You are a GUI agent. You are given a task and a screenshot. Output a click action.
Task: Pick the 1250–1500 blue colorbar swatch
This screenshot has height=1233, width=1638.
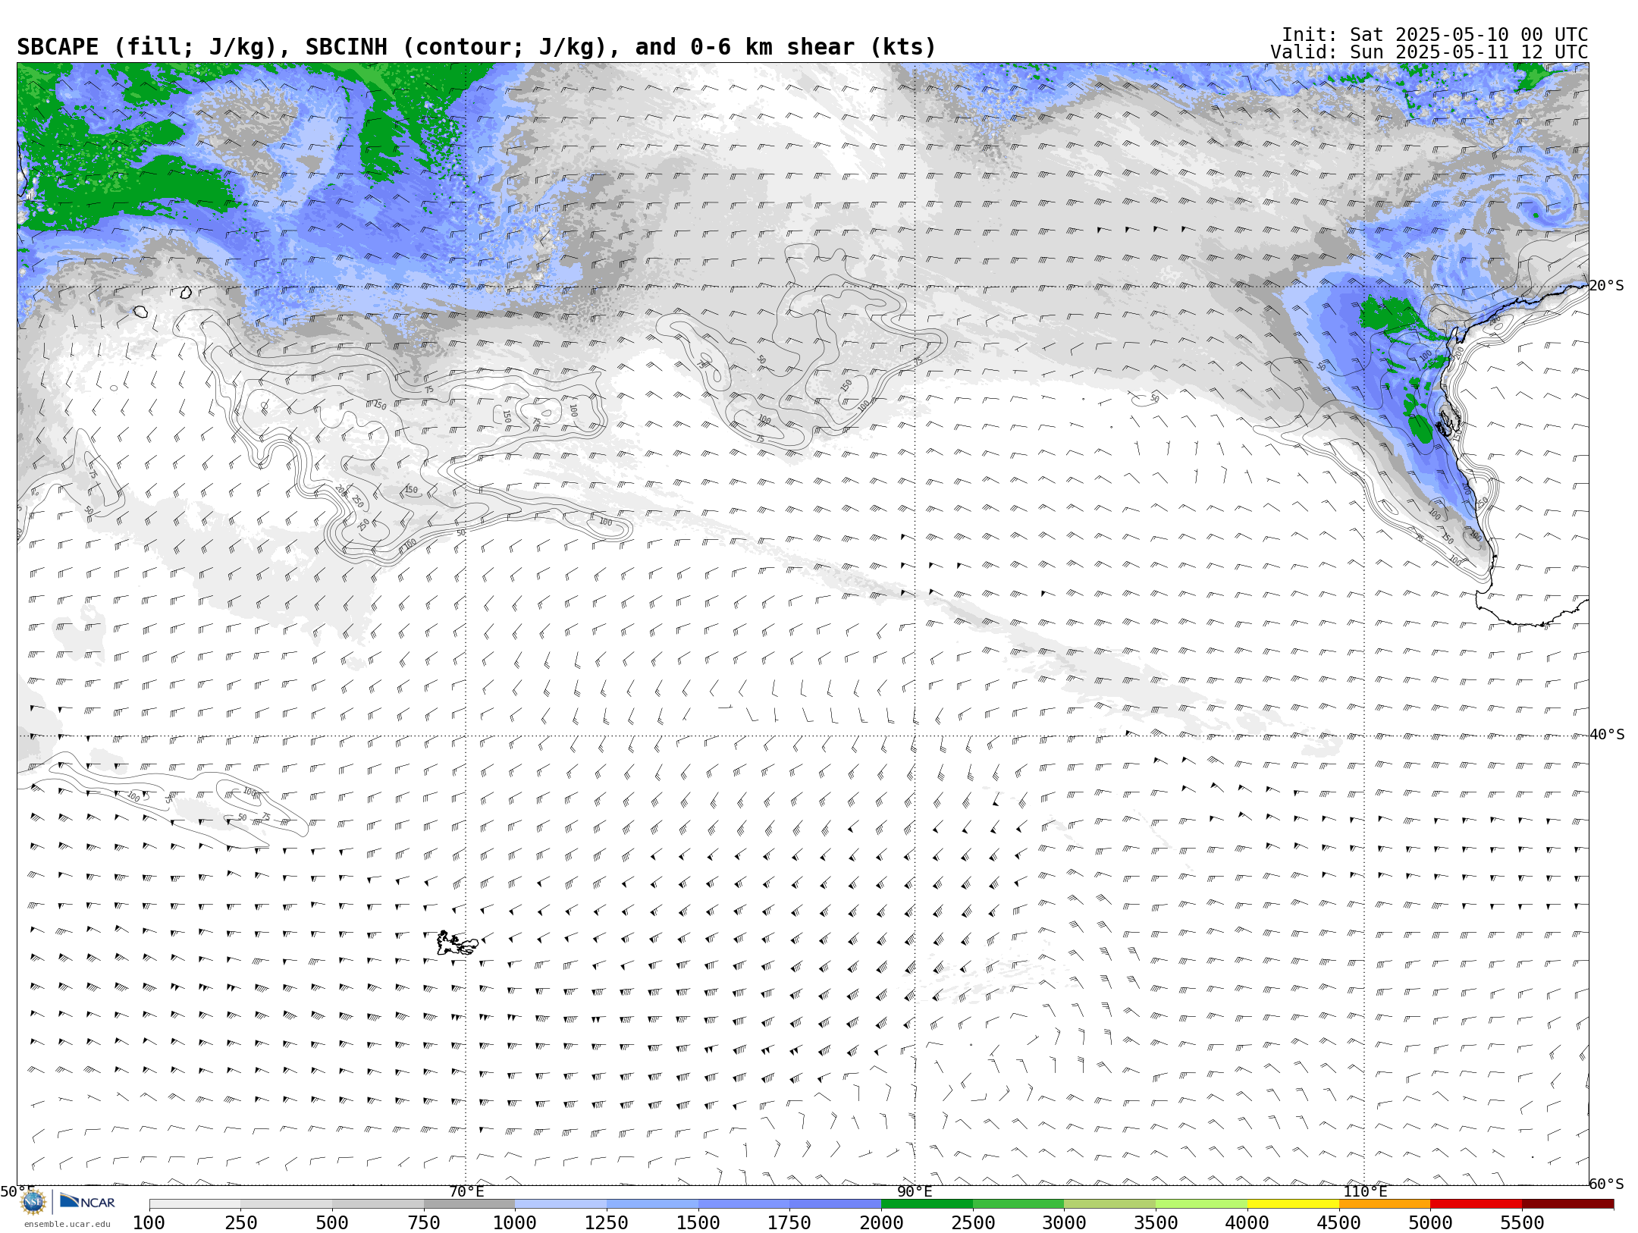click(x=652, y=1204)
